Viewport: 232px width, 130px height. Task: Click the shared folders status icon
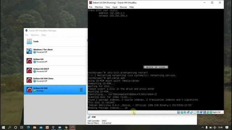click(195, 112)
